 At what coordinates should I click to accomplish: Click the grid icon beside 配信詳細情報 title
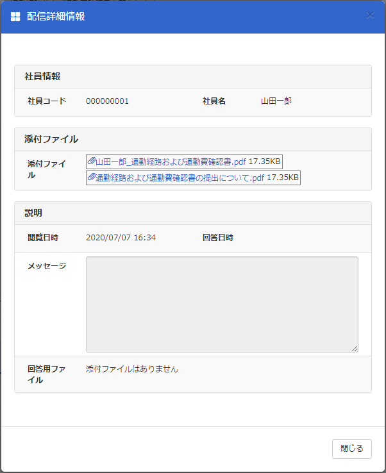pyautogui.click(x=15, y=17)
